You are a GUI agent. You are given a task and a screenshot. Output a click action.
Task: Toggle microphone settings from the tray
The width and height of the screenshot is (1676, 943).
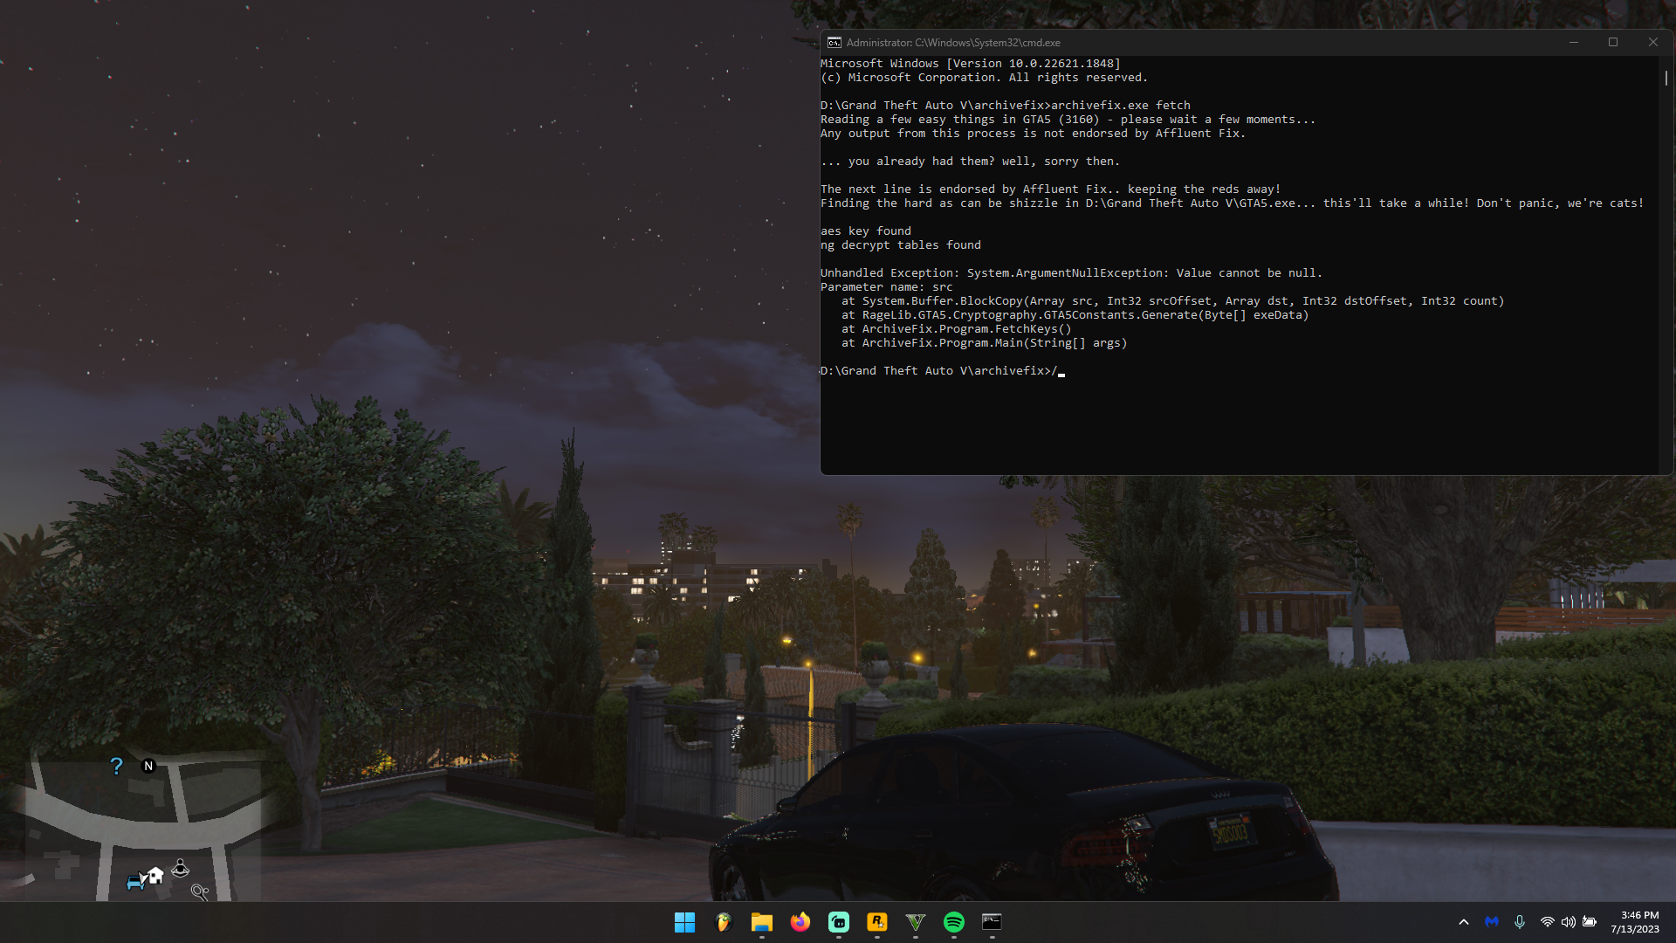pos(1521,921)
